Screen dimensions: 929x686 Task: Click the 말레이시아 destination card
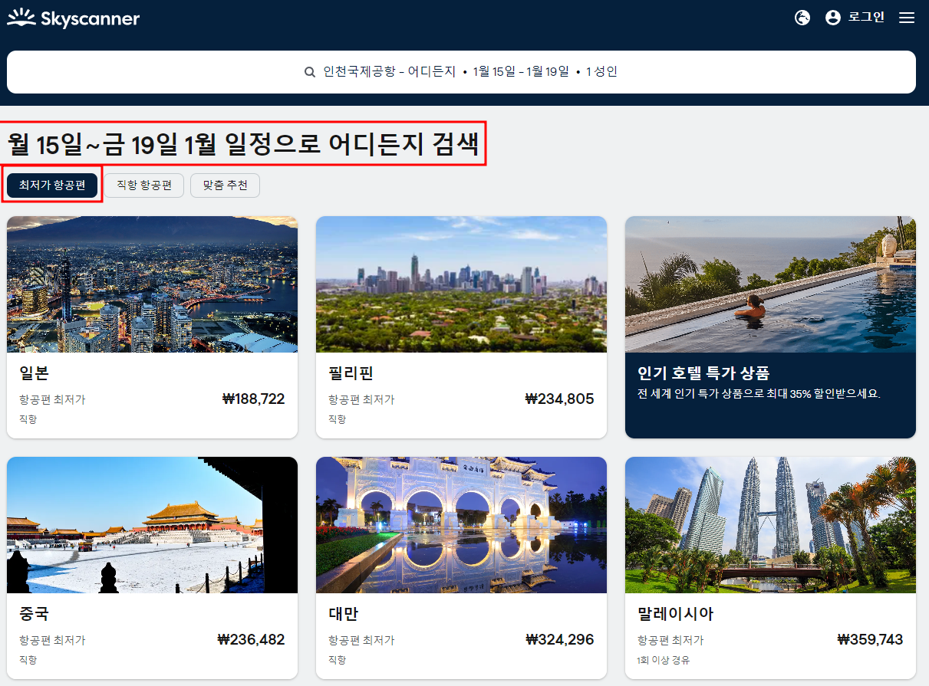point(770,567)
